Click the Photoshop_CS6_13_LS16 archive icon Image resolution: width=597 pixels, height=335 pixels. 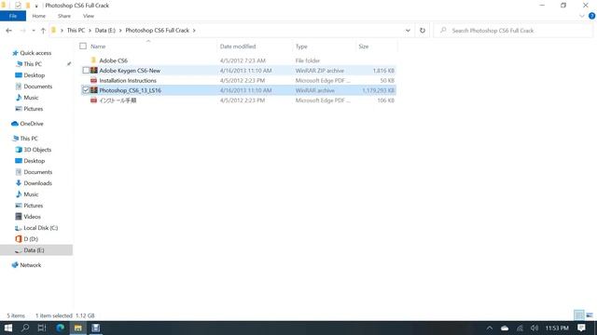point(93,90)
